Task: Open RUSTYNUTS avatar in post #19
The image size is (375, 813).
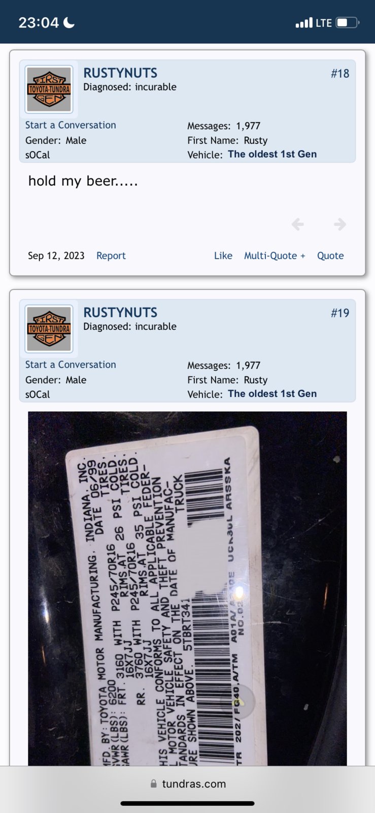Action: [49, 329]
